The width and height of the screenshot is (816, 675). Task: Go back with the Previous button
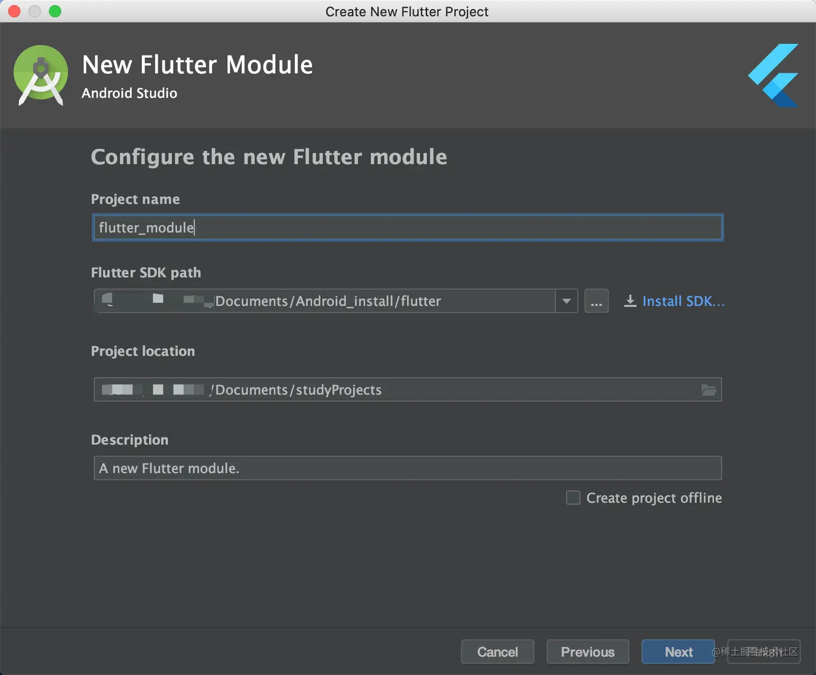[x=587, y=652]
